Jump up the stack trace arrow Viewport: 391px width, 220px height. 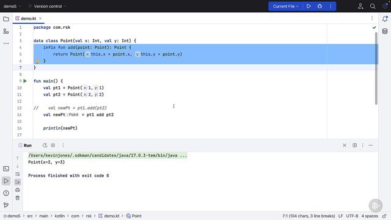coord(18,158)
